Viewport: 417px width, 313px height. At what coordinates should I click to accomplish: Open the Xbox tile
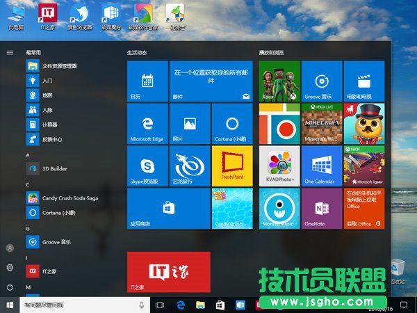click(279, 81)
